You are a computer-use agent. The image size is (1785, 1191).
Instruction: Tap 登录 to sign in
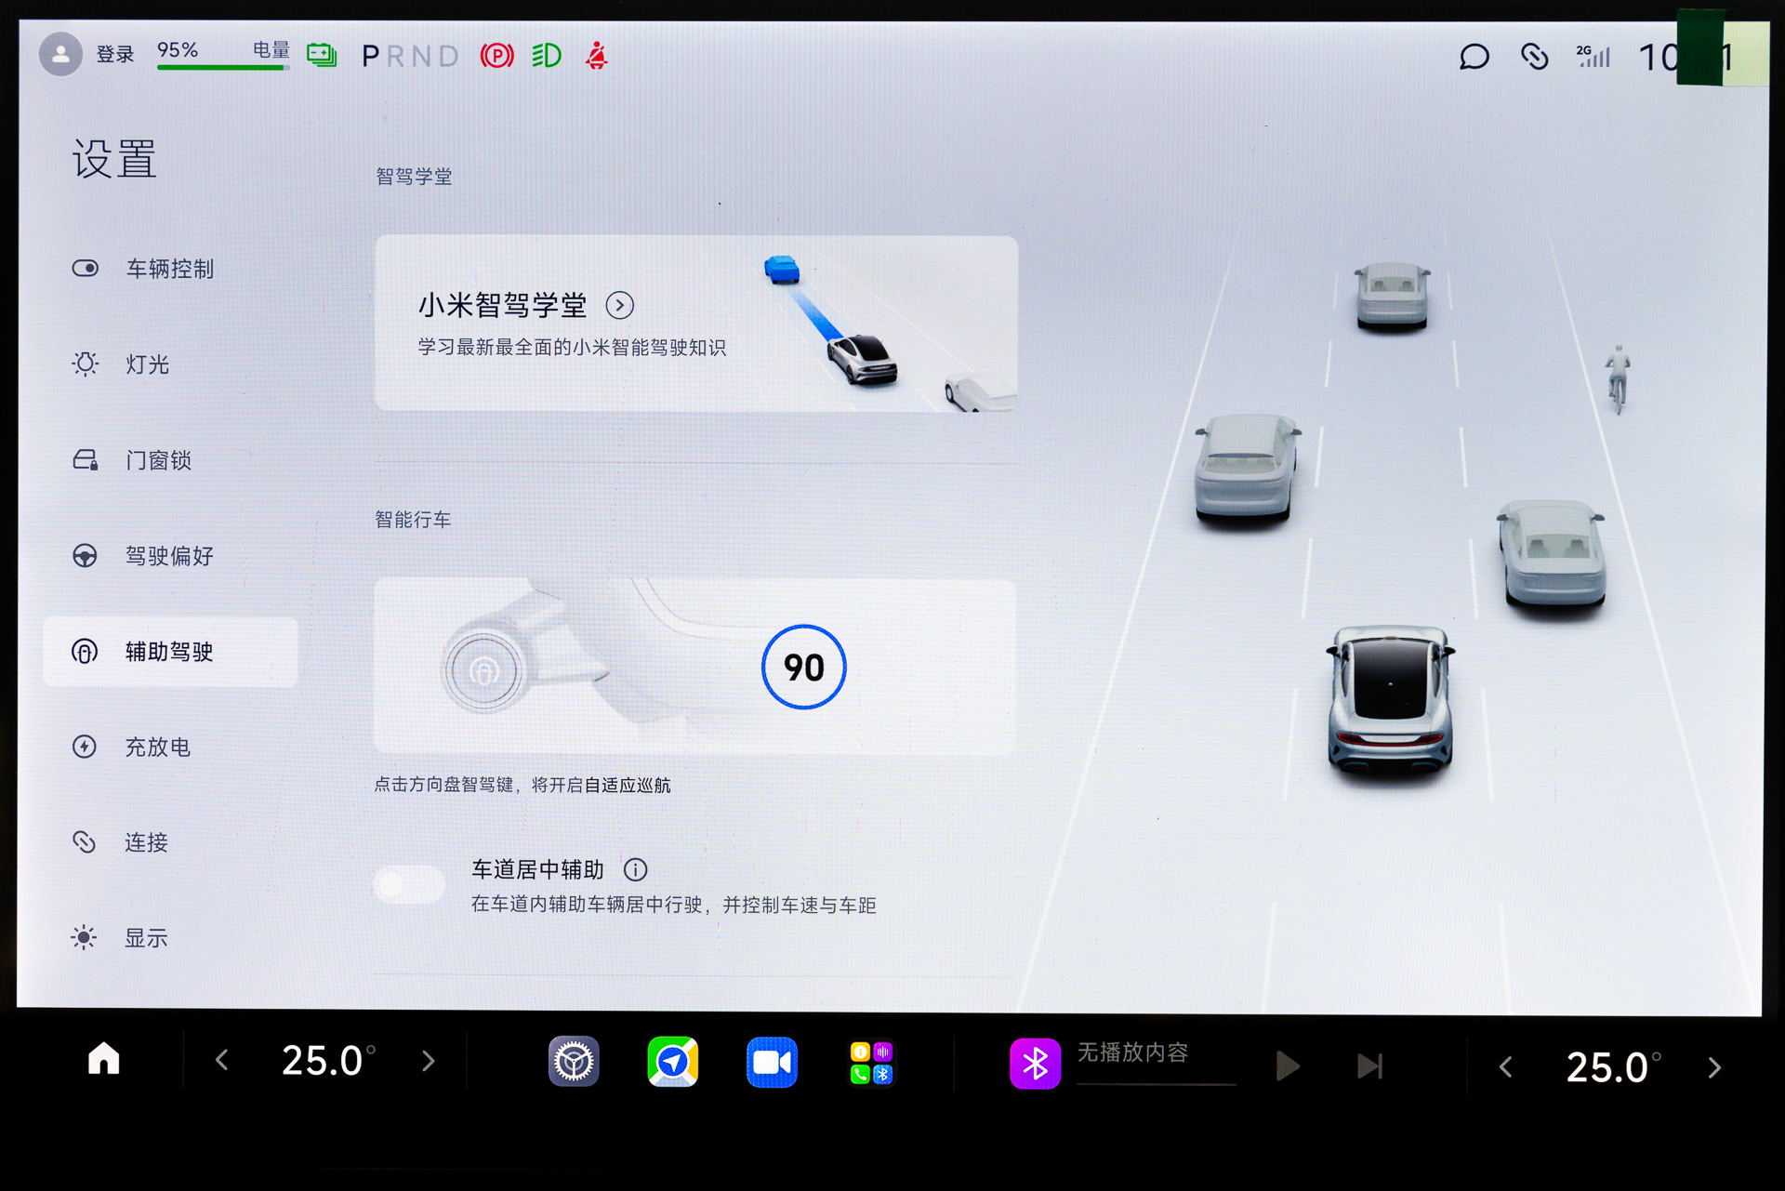coord(115,55)
